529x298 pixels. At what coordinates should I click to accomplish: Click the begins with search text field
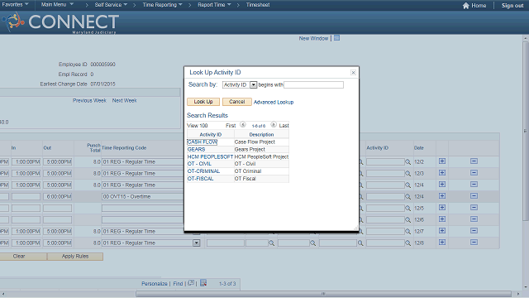[x=314, y=84]
